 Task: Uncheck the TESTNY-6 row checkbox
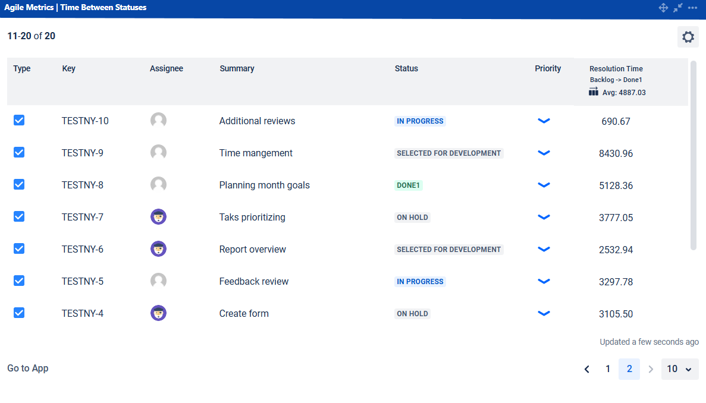(19, 249)
